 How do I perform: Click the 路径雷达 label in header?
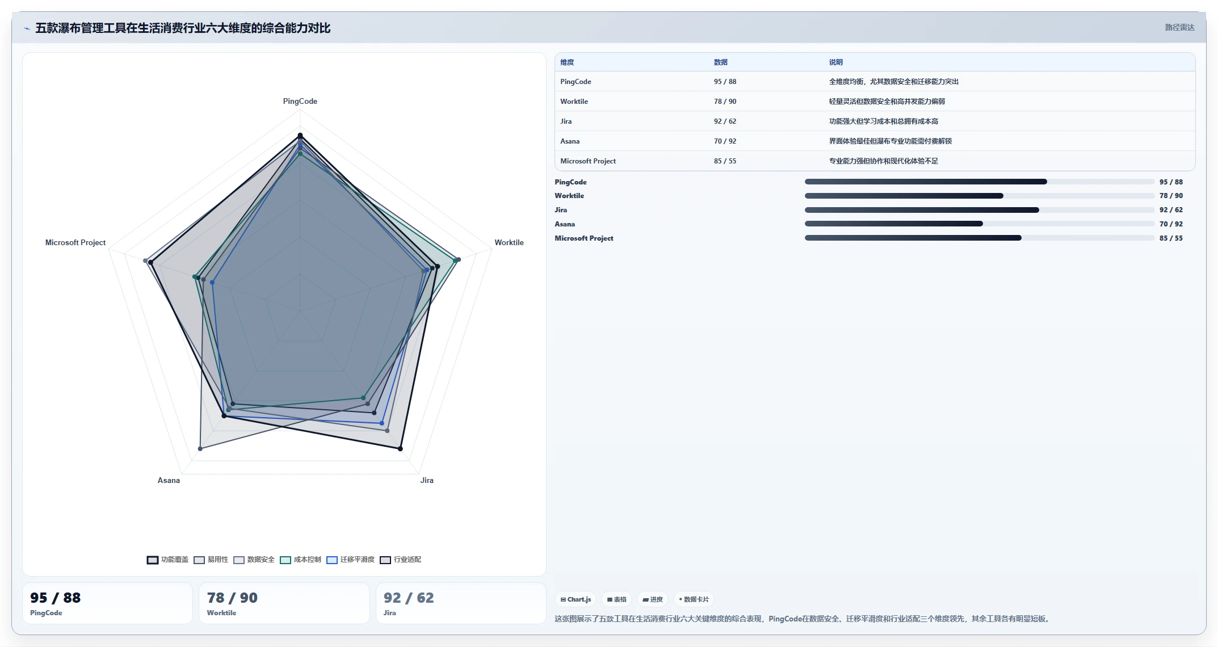click(1179, 27)
